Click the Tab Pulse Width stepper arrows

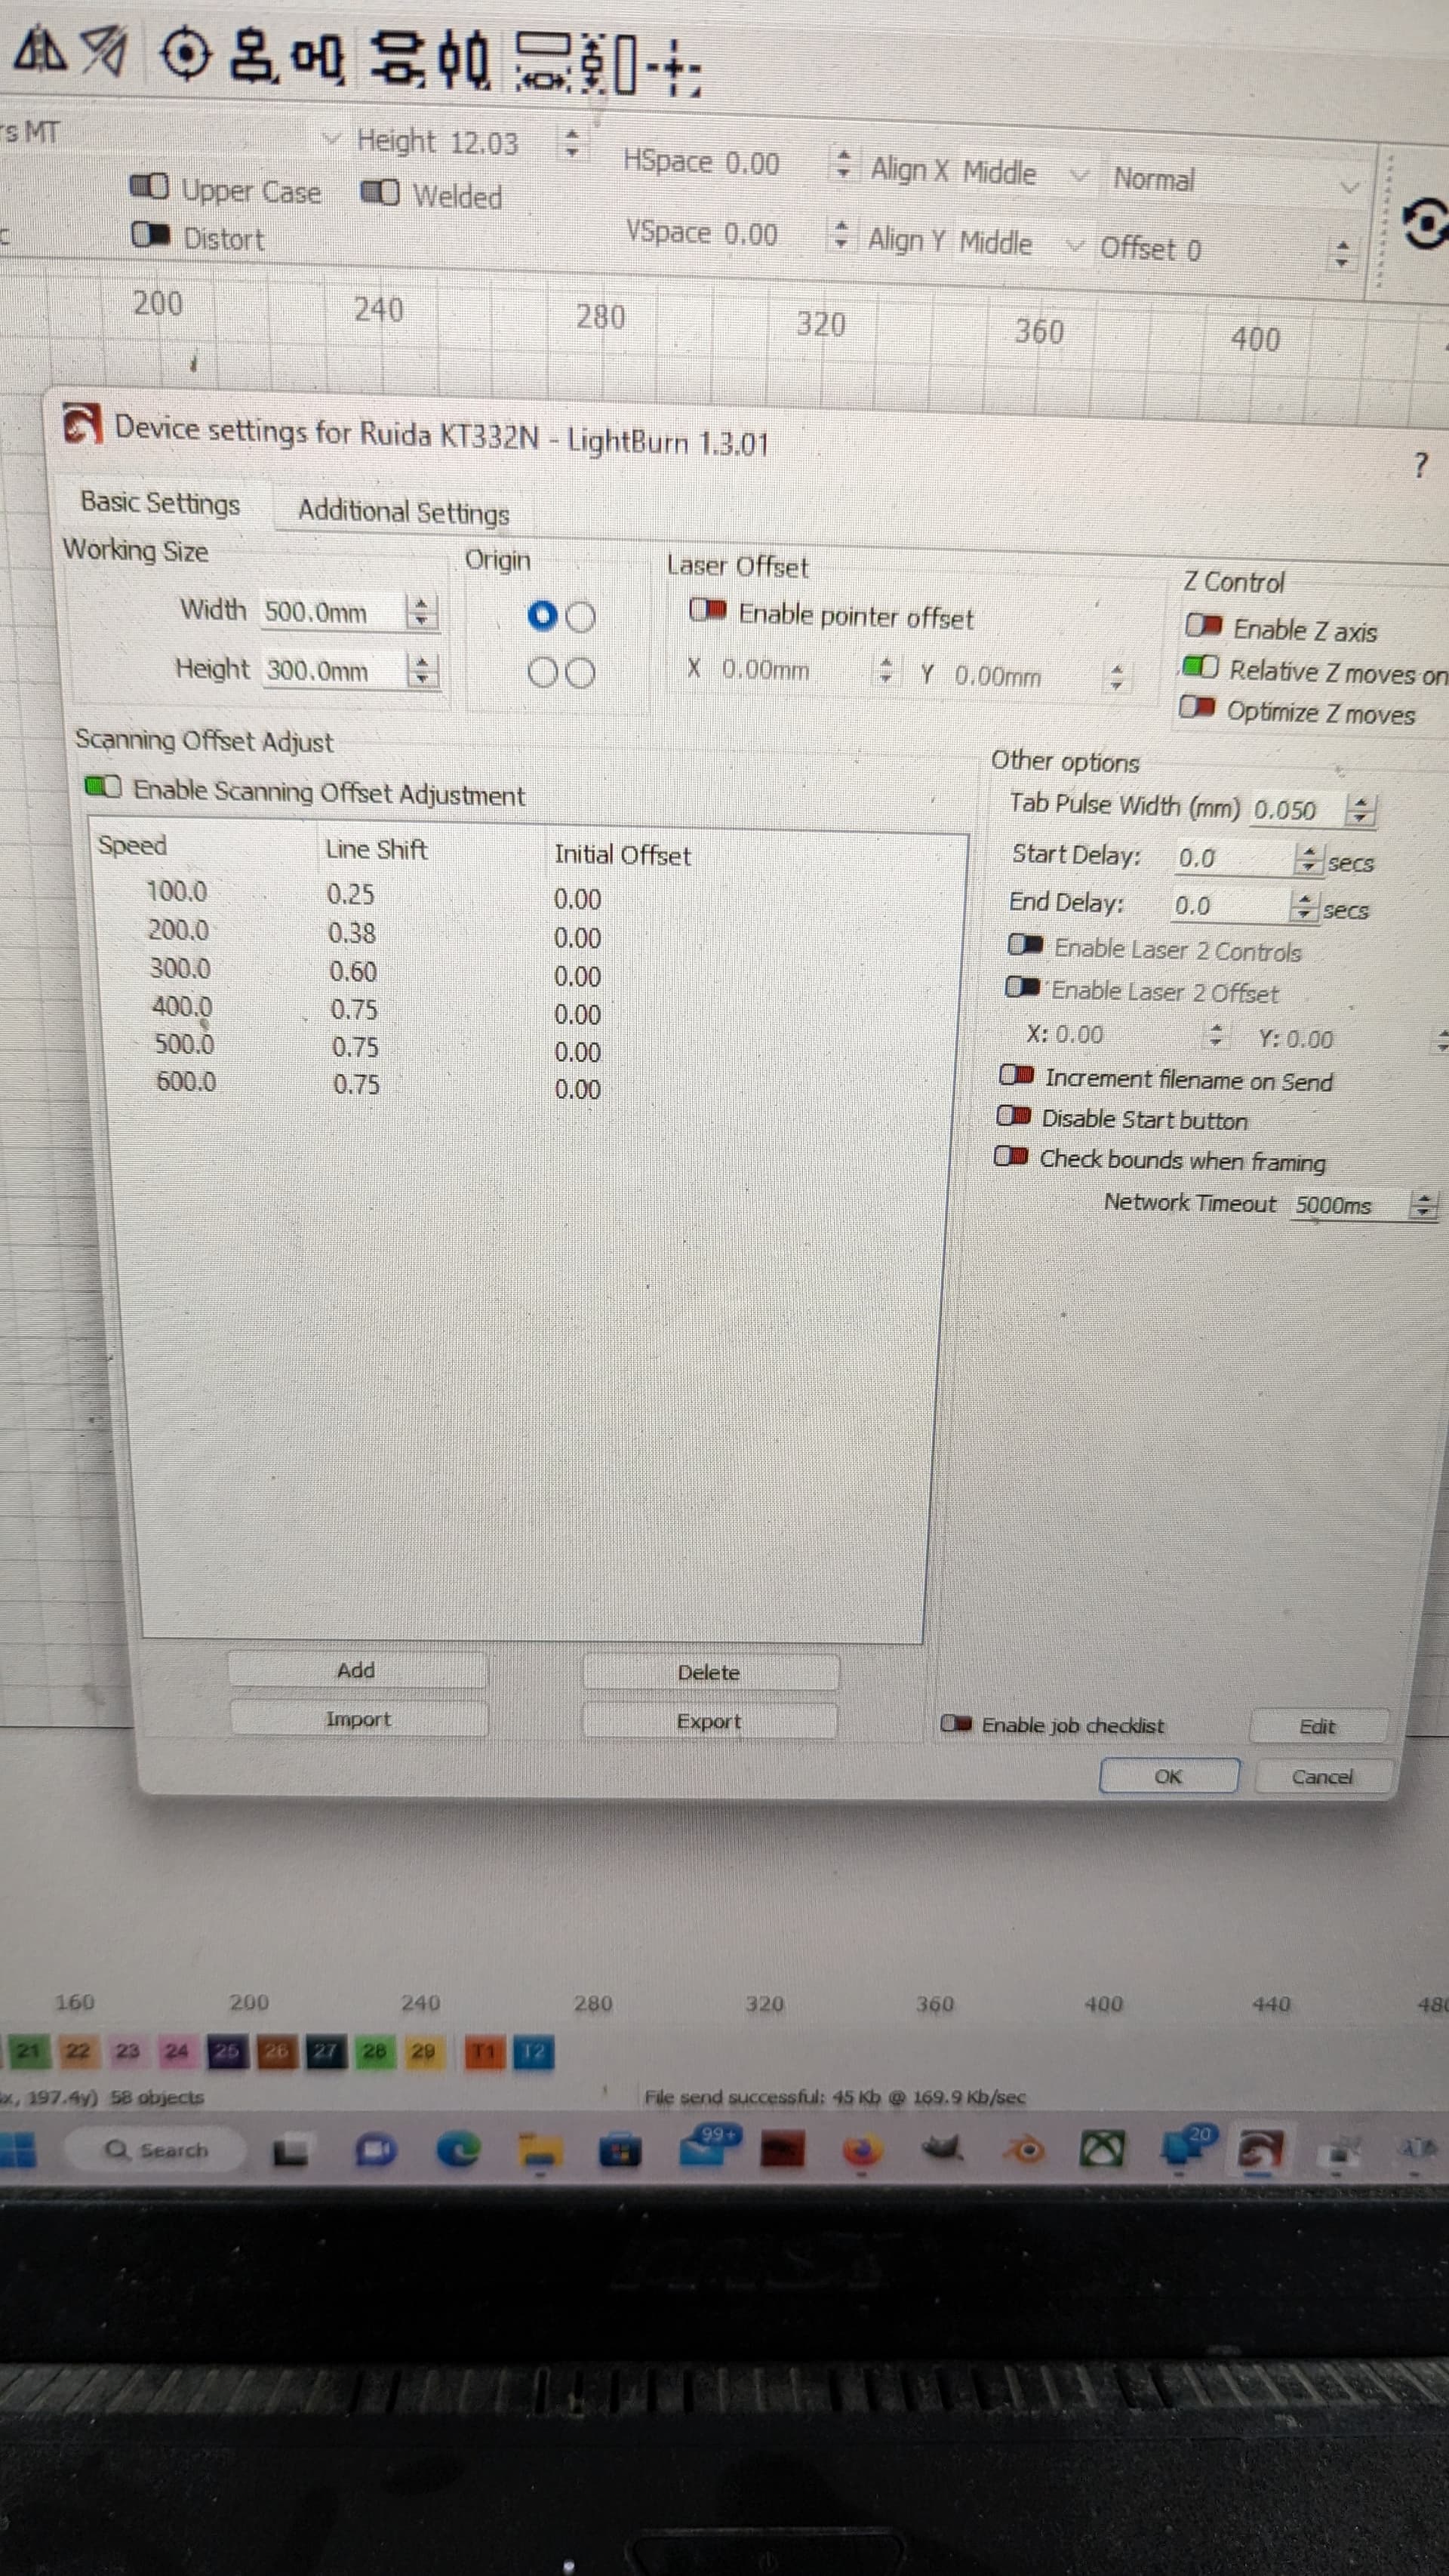click(1360, 809)
